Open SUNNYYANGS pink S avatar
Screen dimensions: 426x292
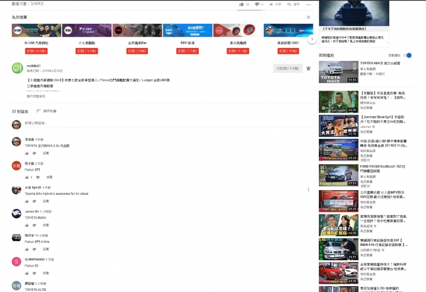pyautogui.click(x=17, y=262)
